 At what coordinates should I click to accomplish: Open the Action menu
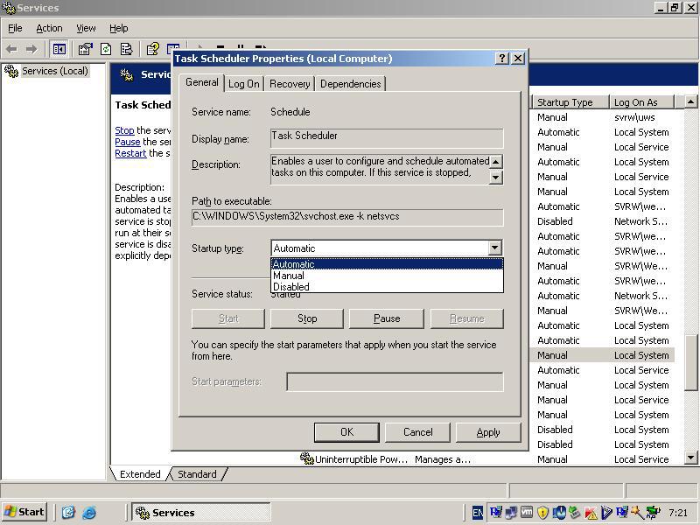click(49, 28)
